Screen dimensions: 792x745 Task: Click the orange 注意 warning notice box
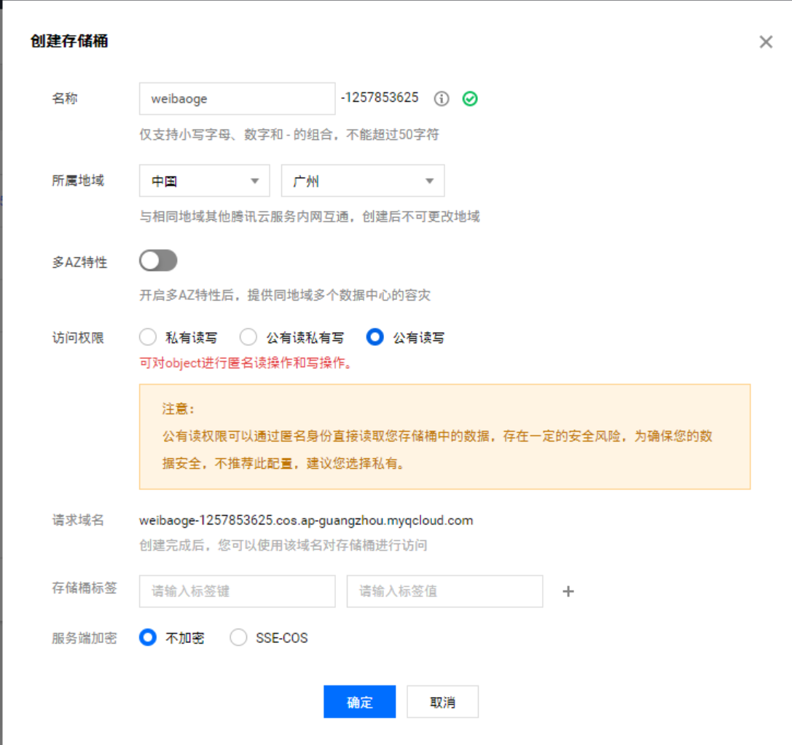pos(444,436)
